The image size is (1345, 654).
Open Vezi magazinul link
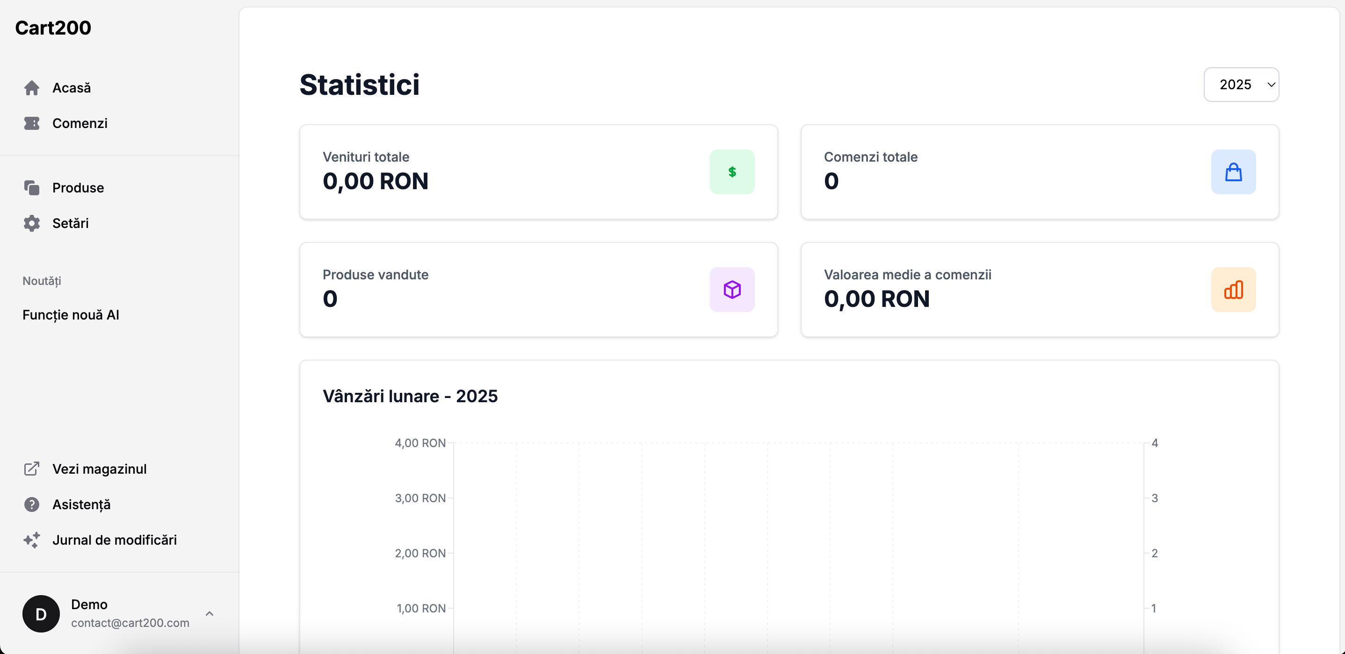pos(99,469)
